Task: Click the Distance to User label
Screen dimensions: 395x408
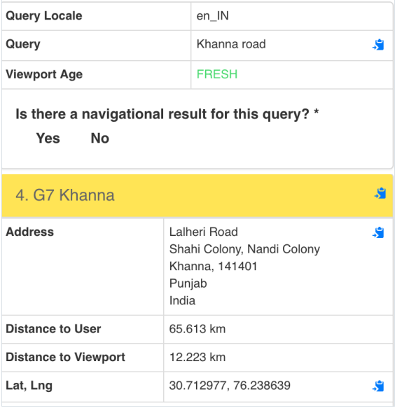Action: [x=53, y=329]
